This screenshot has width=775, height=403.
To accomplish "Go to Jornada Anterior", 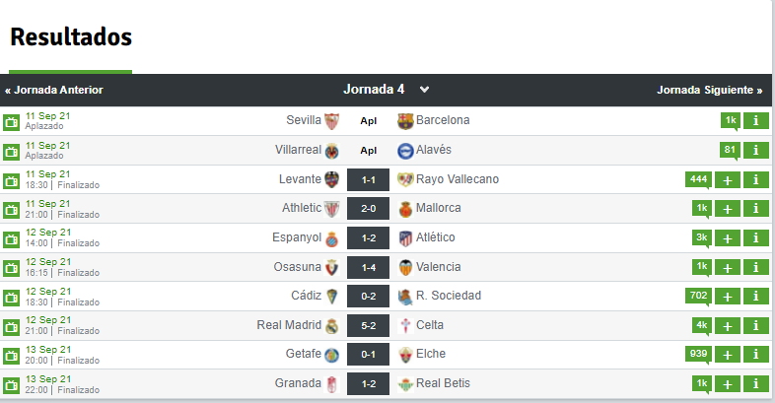I will click(54, 90).
